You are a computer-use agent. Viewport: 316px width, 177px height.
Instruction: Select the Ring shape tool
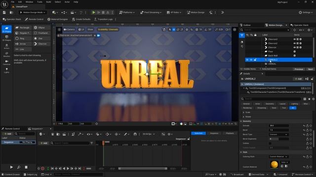(23, 38)
